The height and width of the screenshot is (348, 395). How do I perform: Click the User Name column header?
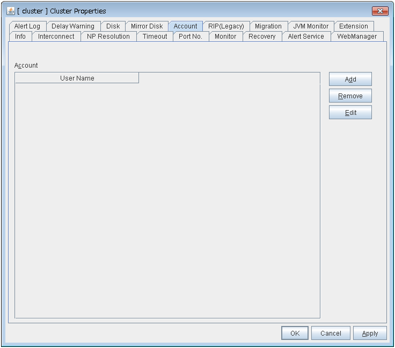point(77,78)
